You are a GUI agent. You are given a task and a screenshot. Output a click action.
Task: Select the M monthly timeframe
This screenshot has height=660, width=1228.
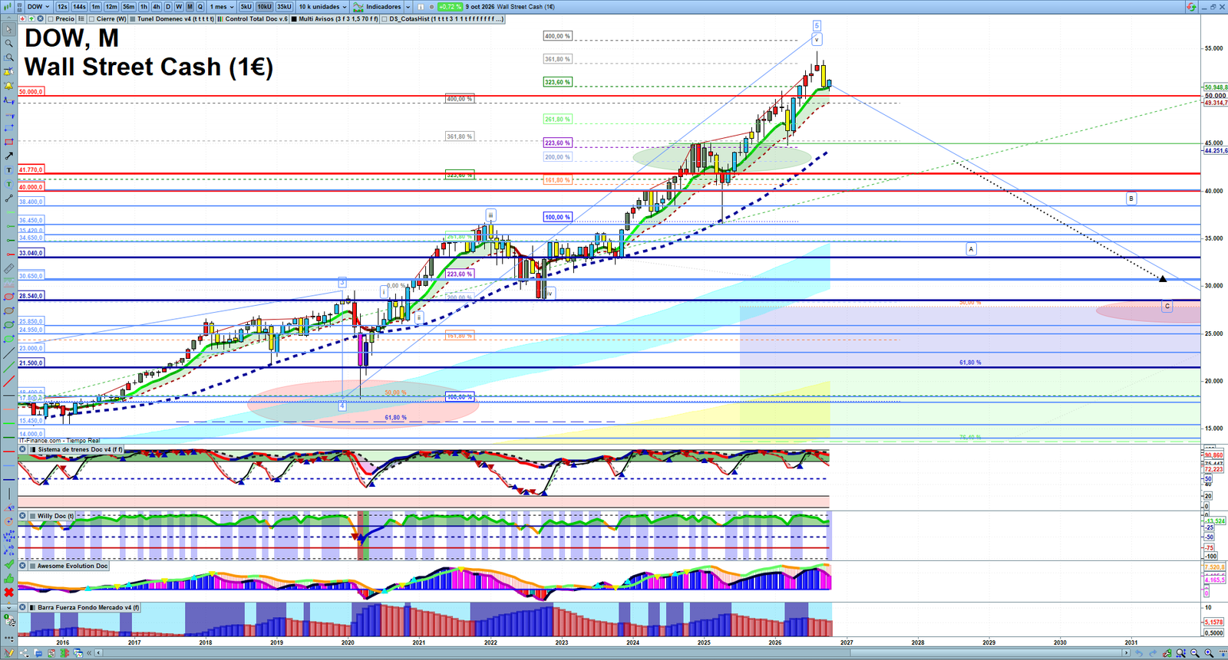(x=190, y=7)
